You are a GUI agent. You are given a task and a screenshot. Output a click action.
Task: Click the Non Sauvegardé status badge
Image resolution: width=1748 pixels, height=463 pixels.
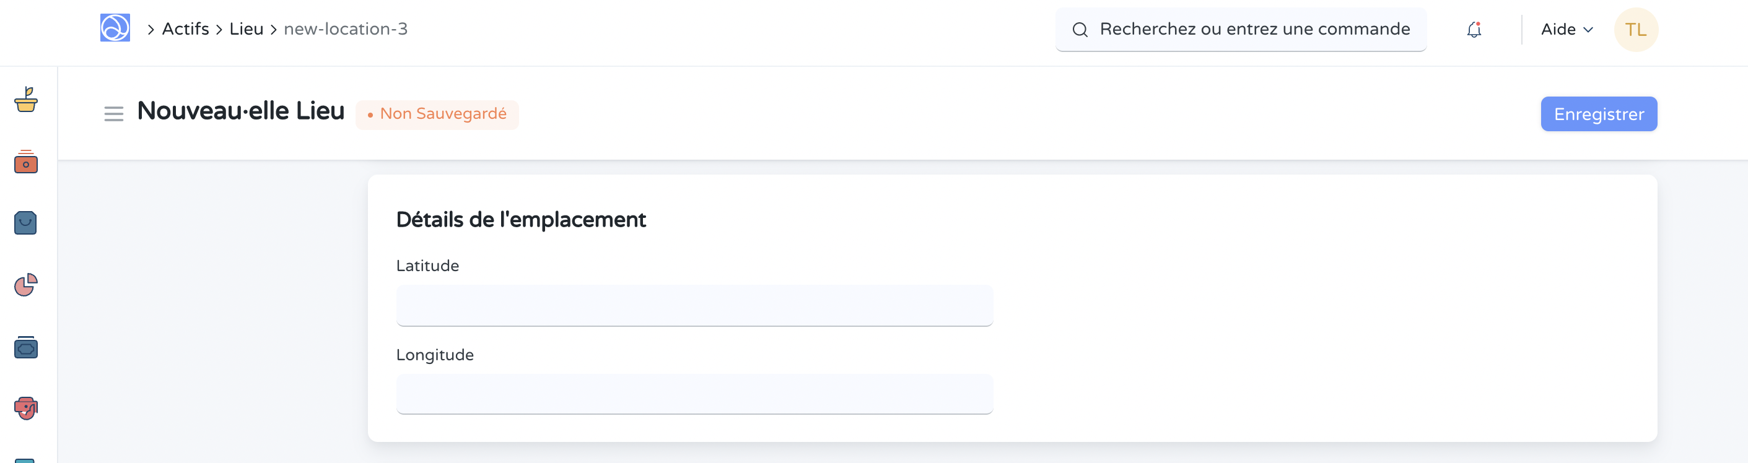437,114
